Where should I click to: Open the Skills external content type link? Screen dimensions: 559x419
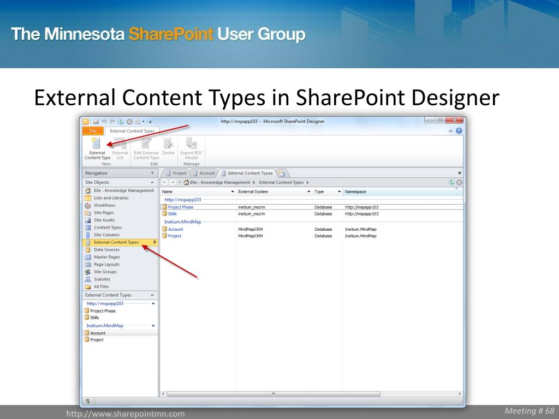coord(172,214)
